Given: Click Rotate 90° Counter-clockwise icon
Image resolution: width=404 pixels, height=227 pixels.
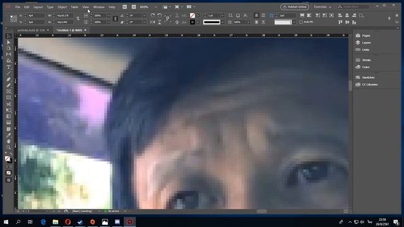Looking at the screenshot, I should [160, 15].
